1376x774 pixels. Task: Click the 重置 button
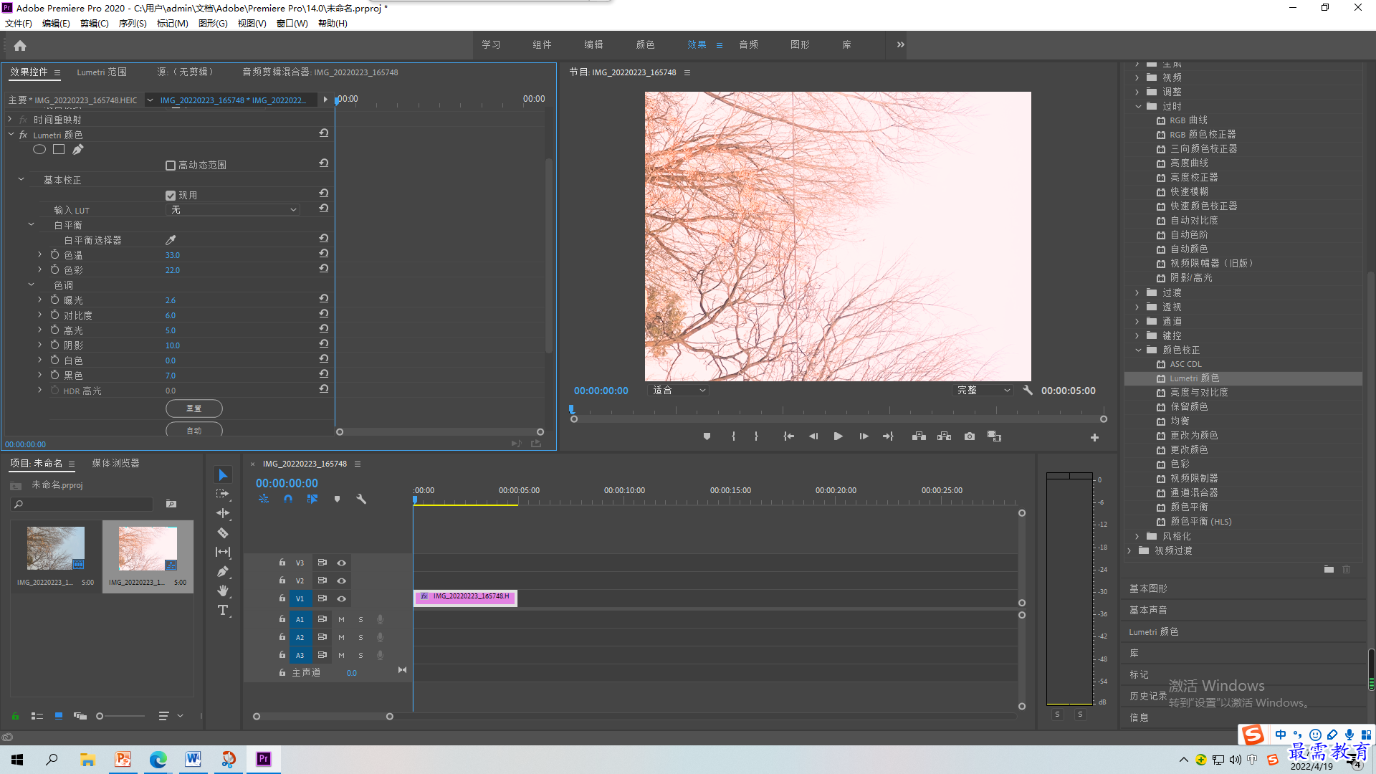coord(194,408)
